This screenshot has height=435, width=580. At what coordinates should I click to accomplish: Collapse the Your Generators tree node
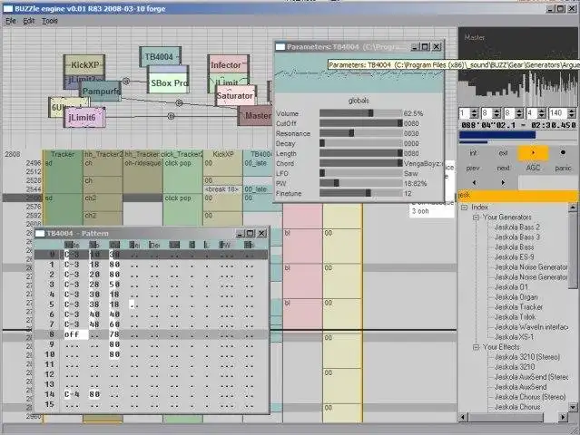tap(476, 217)
